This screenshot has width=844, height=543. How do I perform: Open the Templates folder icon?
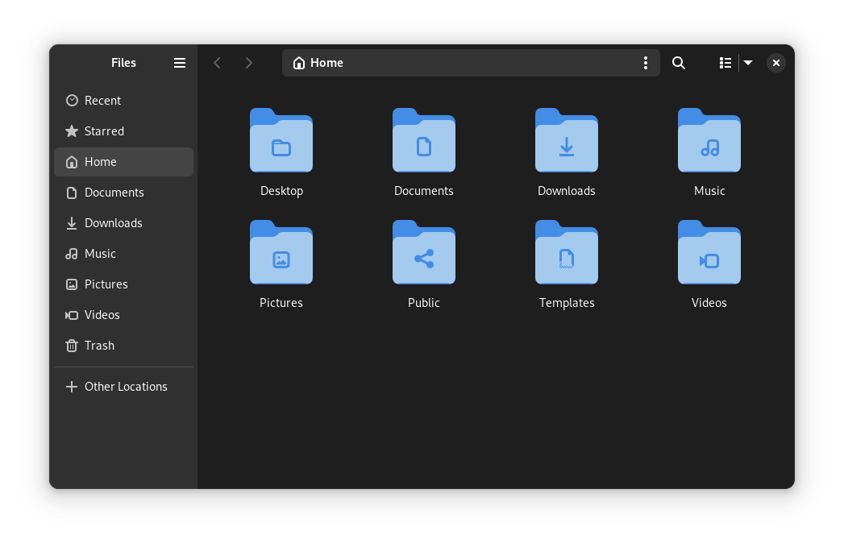[x=566, y=254]
